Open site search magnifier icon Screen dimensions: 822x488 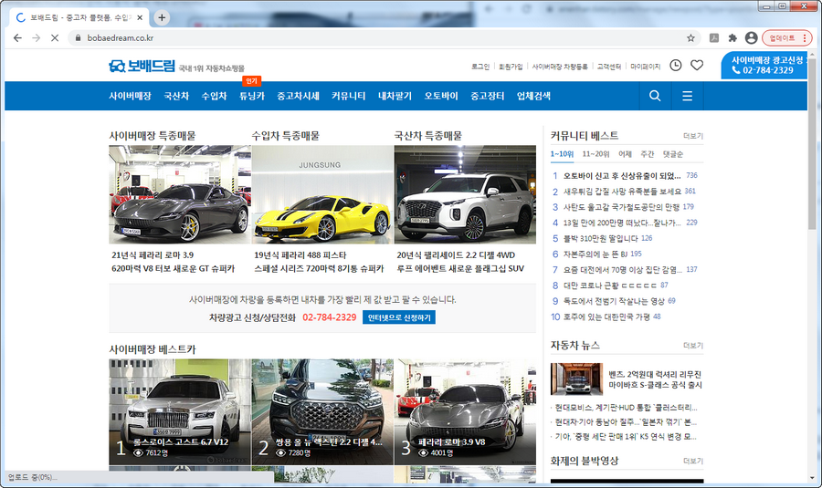[655, 96]
